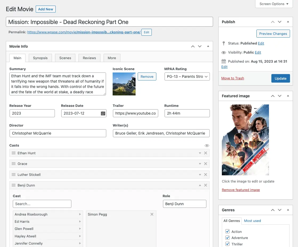Remove the Luther Stickell cast row
Image resolution: width=298 pixels, height=247 pixels.
(x=206, y=175)
